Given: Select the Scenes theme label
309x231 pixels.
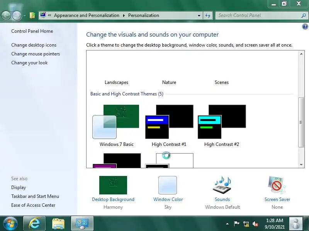Looking at the screenshot, I should click(222, 82).
